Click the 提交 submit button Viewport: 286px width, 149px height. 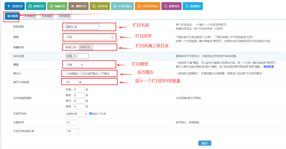[x=205, y=143]
